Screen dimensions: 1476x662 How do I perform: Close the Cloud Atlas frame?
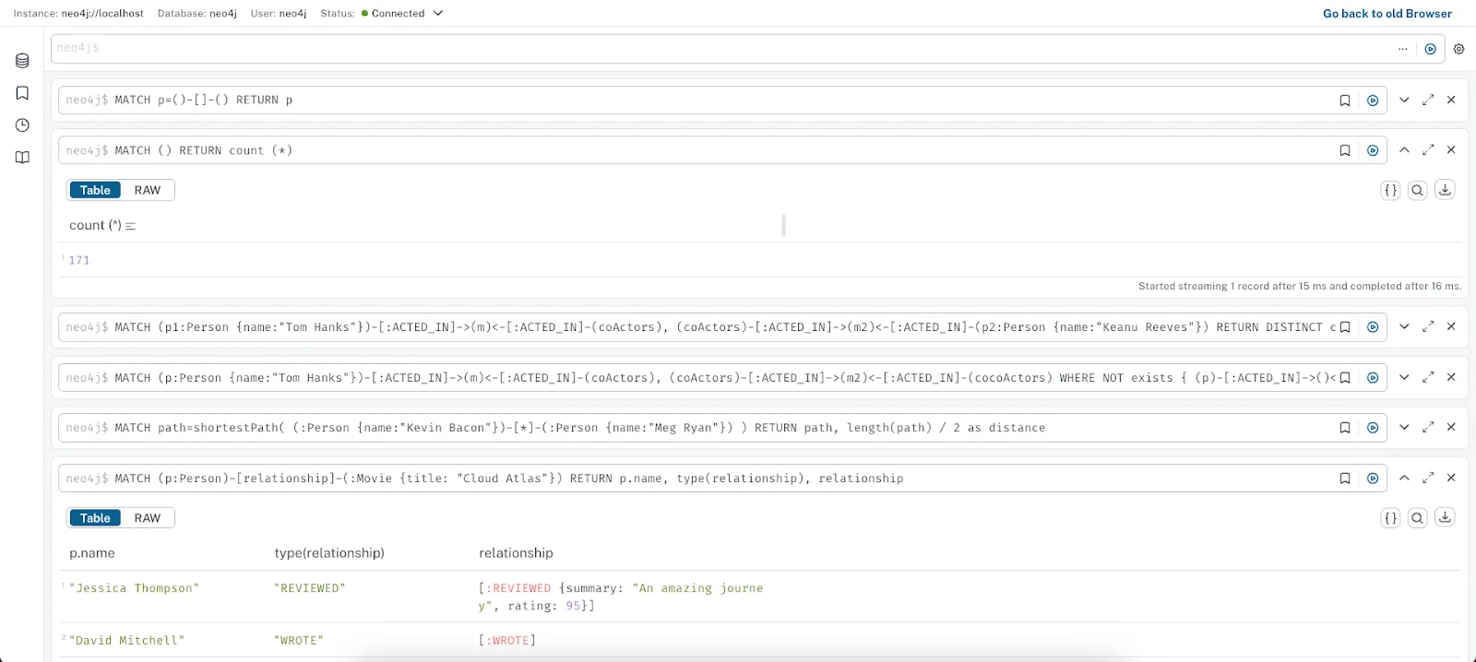click(1451, 478)
